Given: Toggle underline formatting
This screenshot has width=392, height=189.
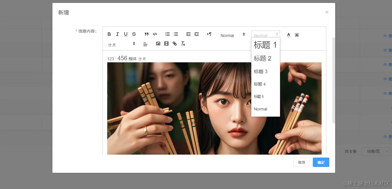Looking at the screenshot, I should 126,34.
